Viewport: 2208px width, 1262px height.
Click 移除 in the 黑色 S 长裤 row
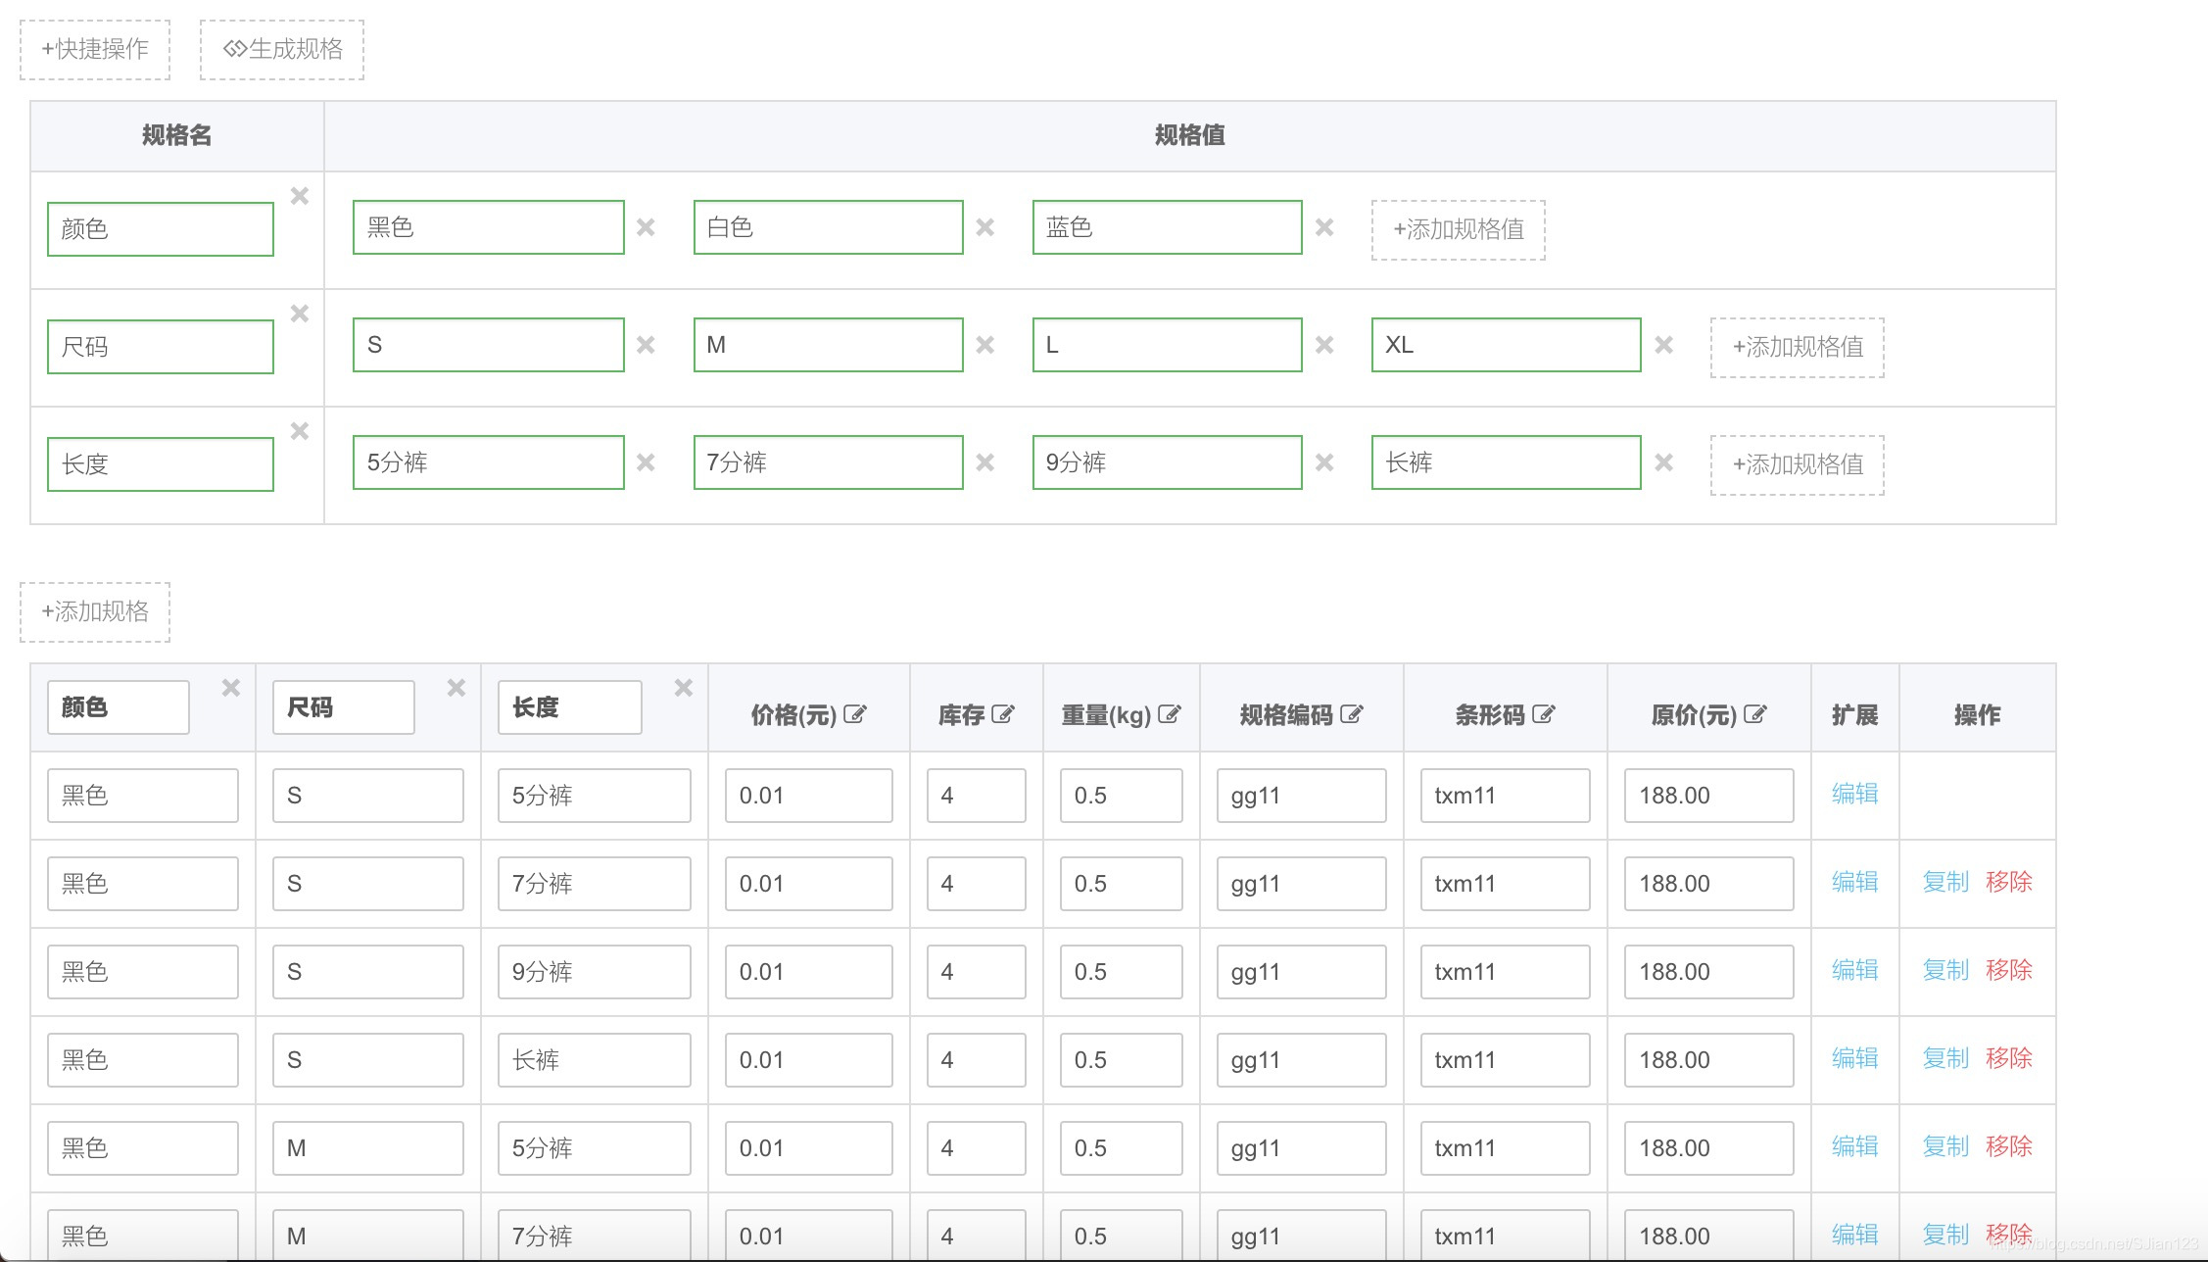click(x=2008, y=1058)
